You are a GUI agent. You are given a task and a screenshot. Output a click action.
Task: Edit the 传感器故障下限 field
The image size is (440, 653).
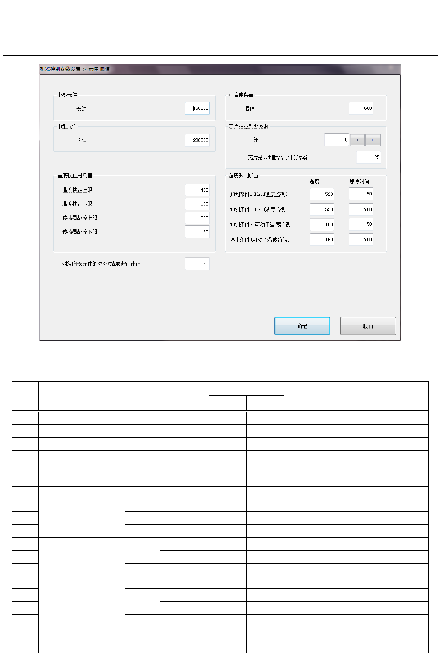coord(197,232)
